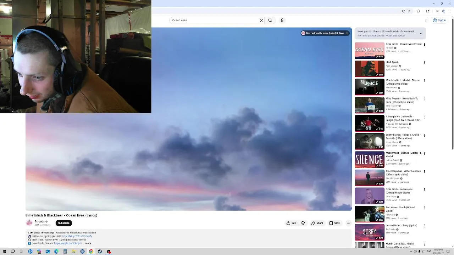Open Chrome three-dot menu
Screen dimensions: 454x255
[449, 11]
